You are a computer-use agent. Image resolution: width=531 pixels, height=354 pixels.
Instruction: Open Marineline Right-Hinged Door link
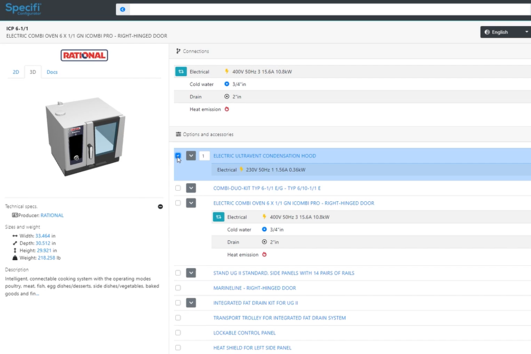tap(254, 288)
